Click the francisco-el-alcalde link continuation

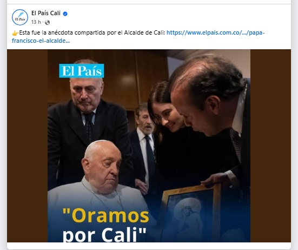(x=41, y=41)
